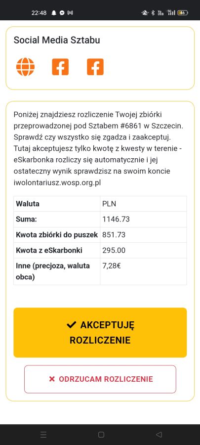Tap the Gmail notification icon in status bar
Image resolution: width=200 pixels, height=445 pixels.
tap(70, 13)
